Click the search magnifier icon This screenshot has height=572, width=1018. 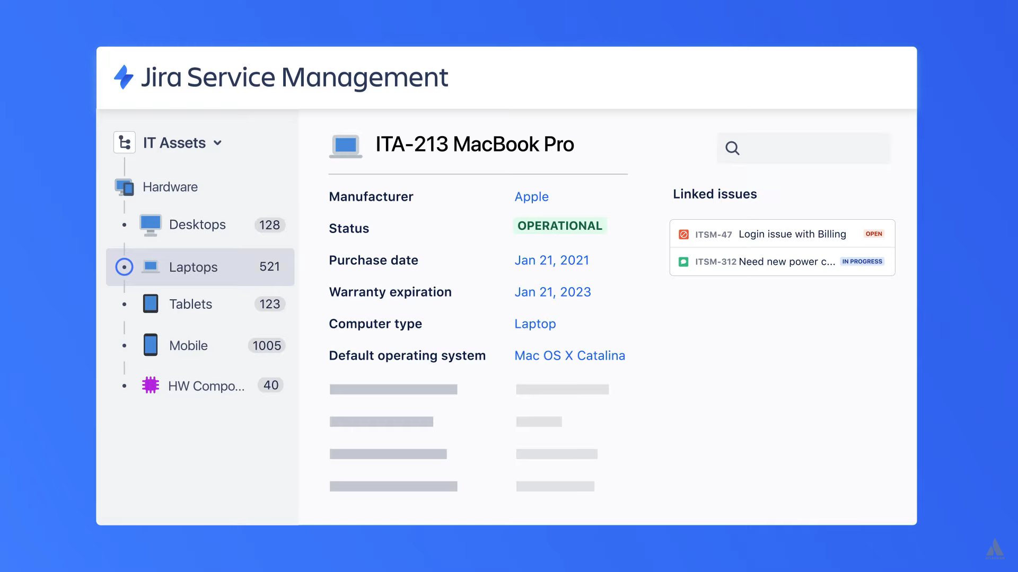point(732,148)
